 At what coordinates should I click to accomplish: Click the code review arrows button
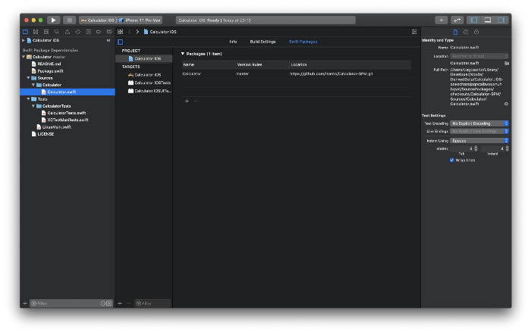[457, 20]
